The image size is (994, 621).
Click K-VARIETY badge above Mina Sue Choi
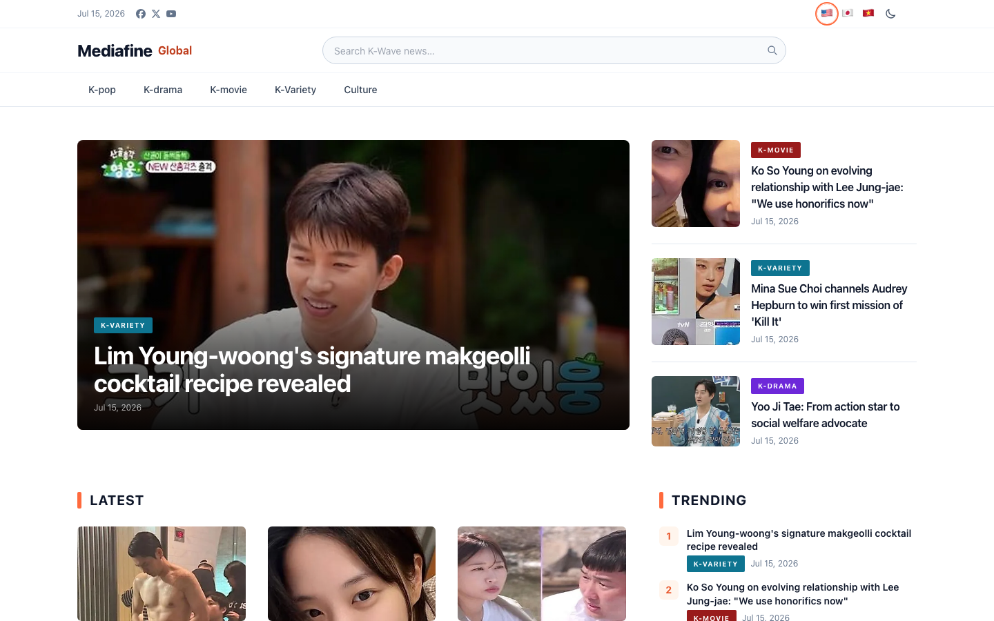(x=780, y=268)
